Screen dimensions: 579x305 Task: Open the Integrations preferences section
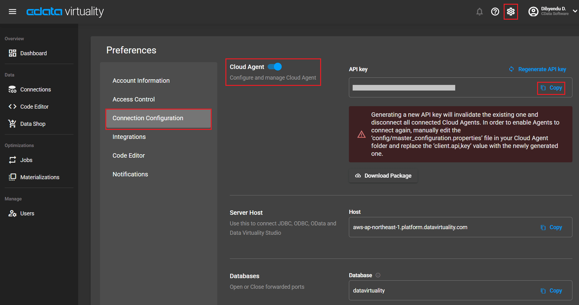pyautogui.click(x=129, y=137)
